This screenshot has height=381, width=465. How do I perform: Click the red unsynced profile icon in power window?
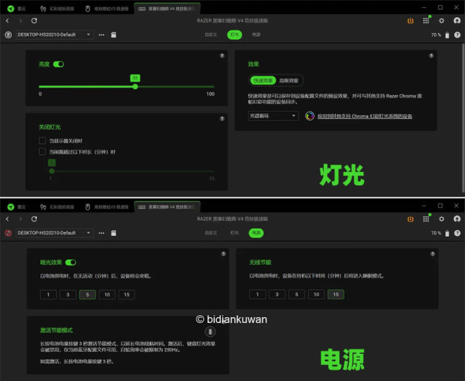(x=8, y=233)
